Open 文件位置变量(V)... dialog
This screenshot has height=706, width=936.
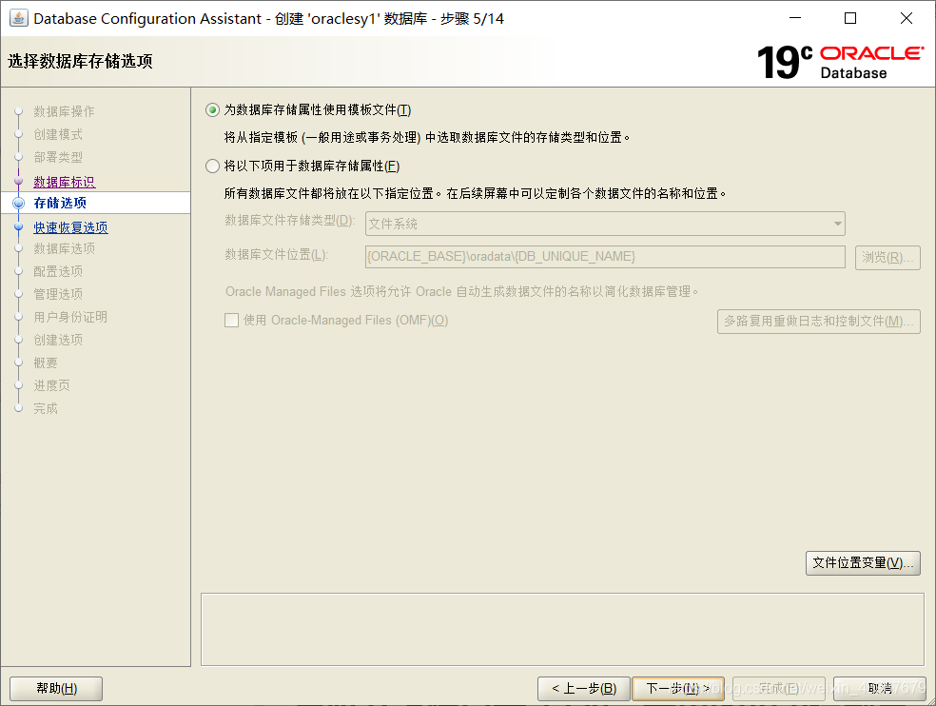[x=863, y=562]
